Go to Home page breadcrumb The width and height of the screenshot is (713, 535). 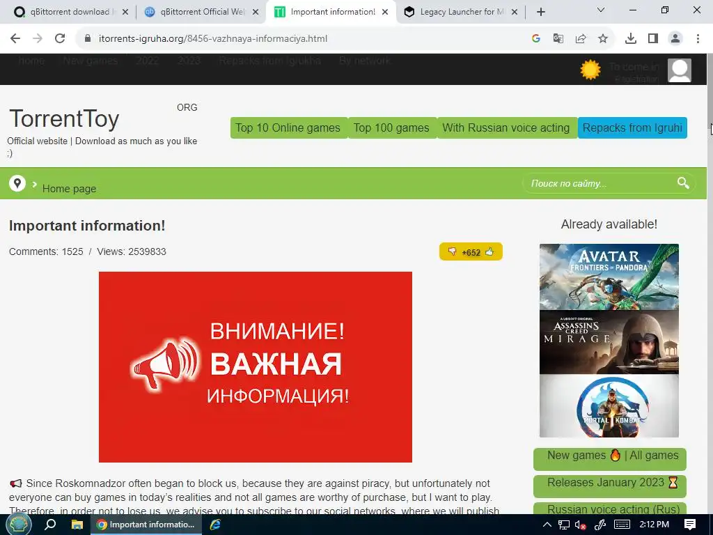click(x=69, y=189)
